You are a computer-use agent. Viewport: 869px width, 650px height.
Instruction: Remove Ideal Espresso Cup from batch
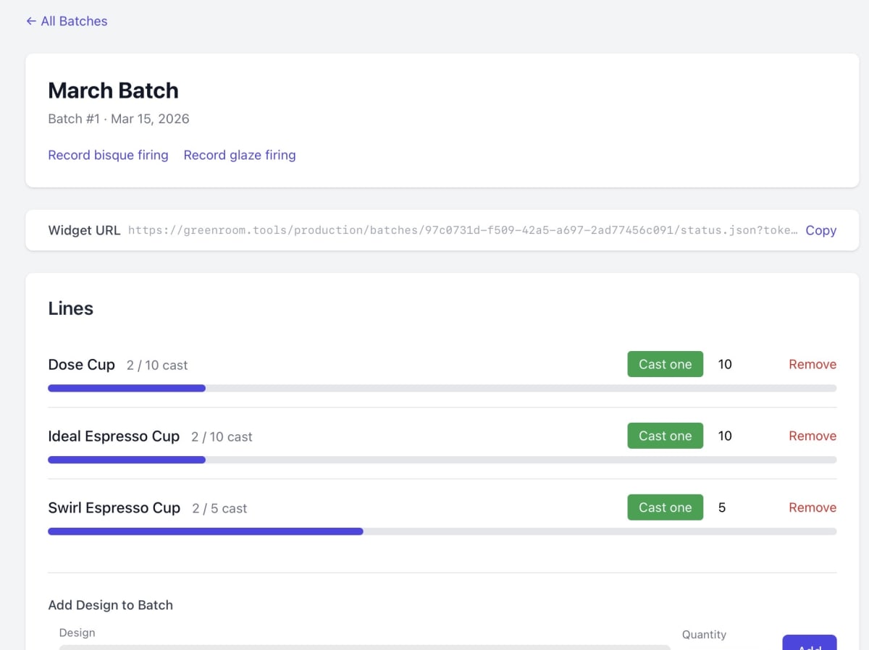[x=812, y=436]
